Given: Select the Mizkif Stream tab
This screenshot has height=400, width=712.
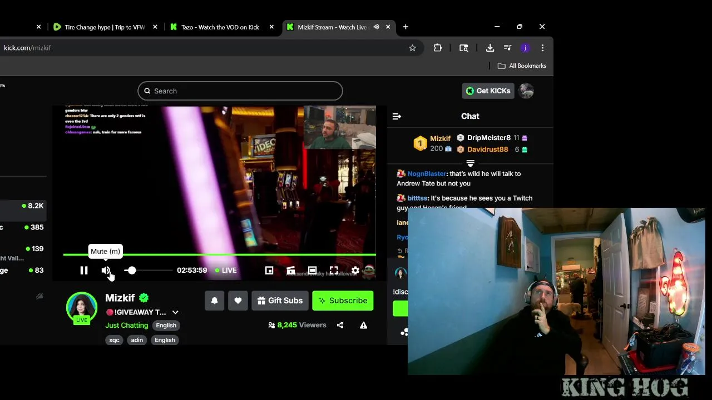Looking at the screenshot, I should [x=332, y=27].
